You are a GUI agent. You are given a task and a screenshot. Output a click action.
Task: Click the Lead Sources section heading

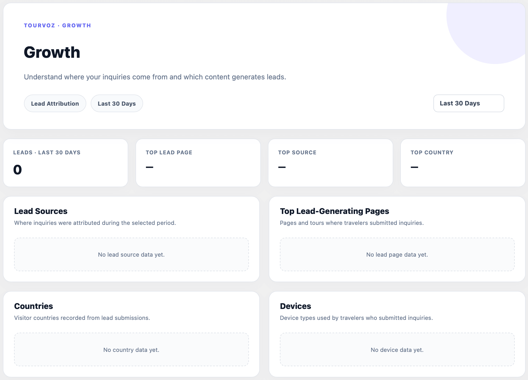(x=41, y=211)
